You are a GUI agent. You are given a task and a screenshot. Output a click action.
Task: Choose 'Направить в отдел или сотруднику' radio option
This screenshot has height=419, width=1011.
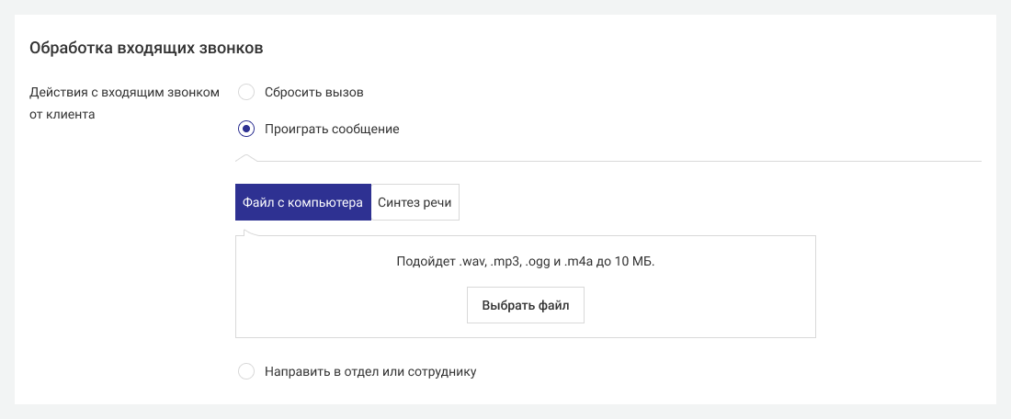tap(246, 372)
